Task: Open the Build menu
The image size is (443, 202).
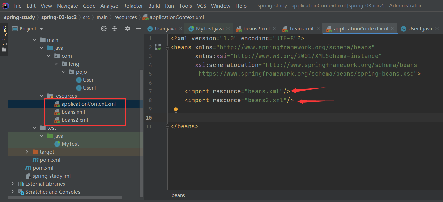Action: (x=154, y=6)
